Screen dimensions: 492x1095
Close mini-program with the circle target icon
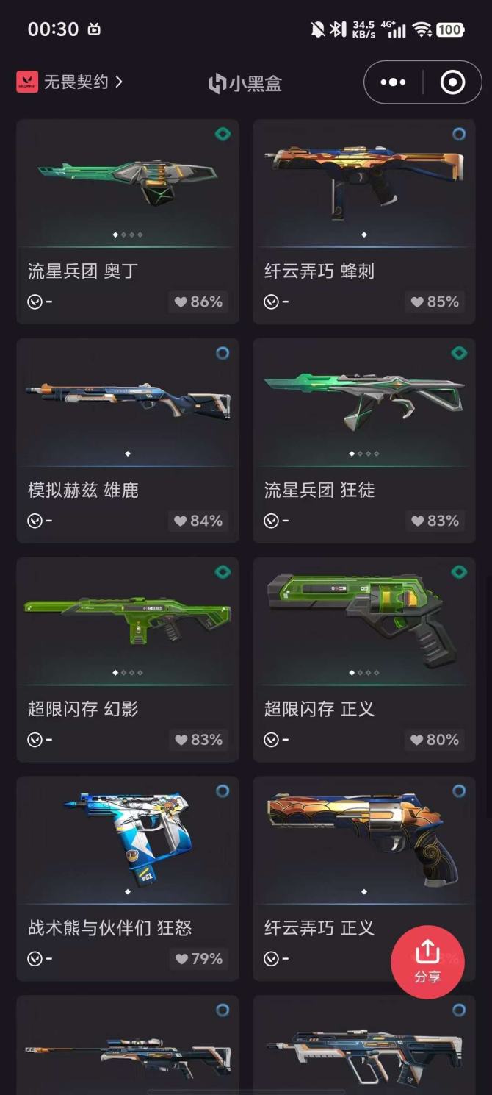452,82
